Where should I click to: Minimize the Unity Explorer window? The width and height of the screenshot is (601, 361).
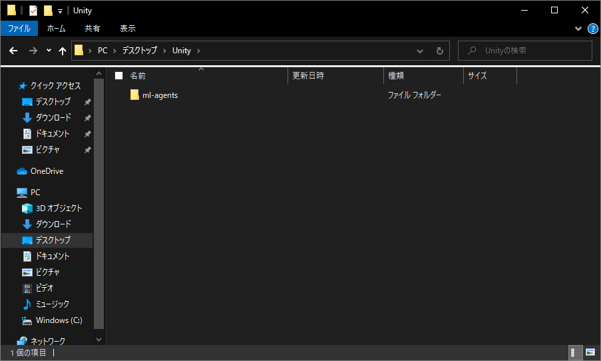click(524, 11)
